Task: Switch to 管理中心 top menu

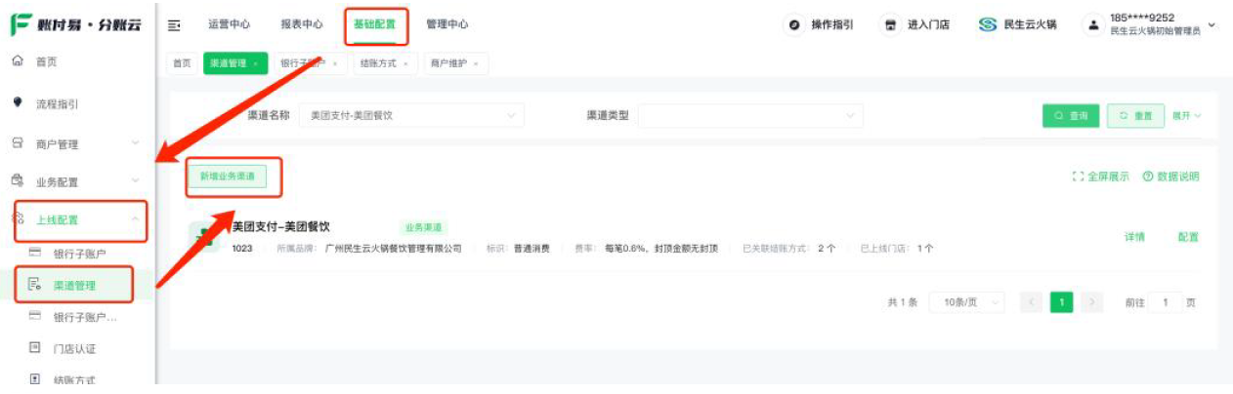Action: pos(446,24)
